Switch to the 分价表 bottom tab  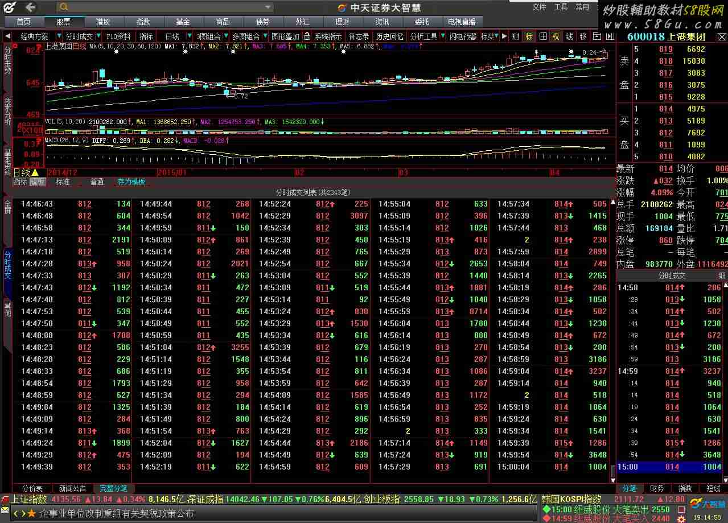(32, 488)
